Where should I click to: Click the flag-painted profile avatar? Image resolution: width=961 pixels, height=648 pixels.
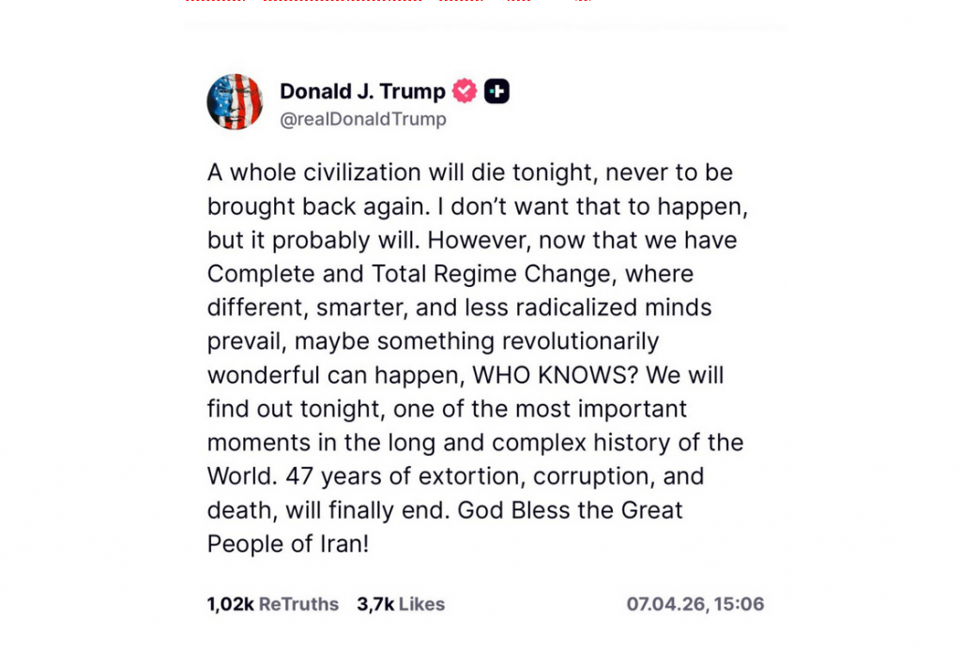235,101
